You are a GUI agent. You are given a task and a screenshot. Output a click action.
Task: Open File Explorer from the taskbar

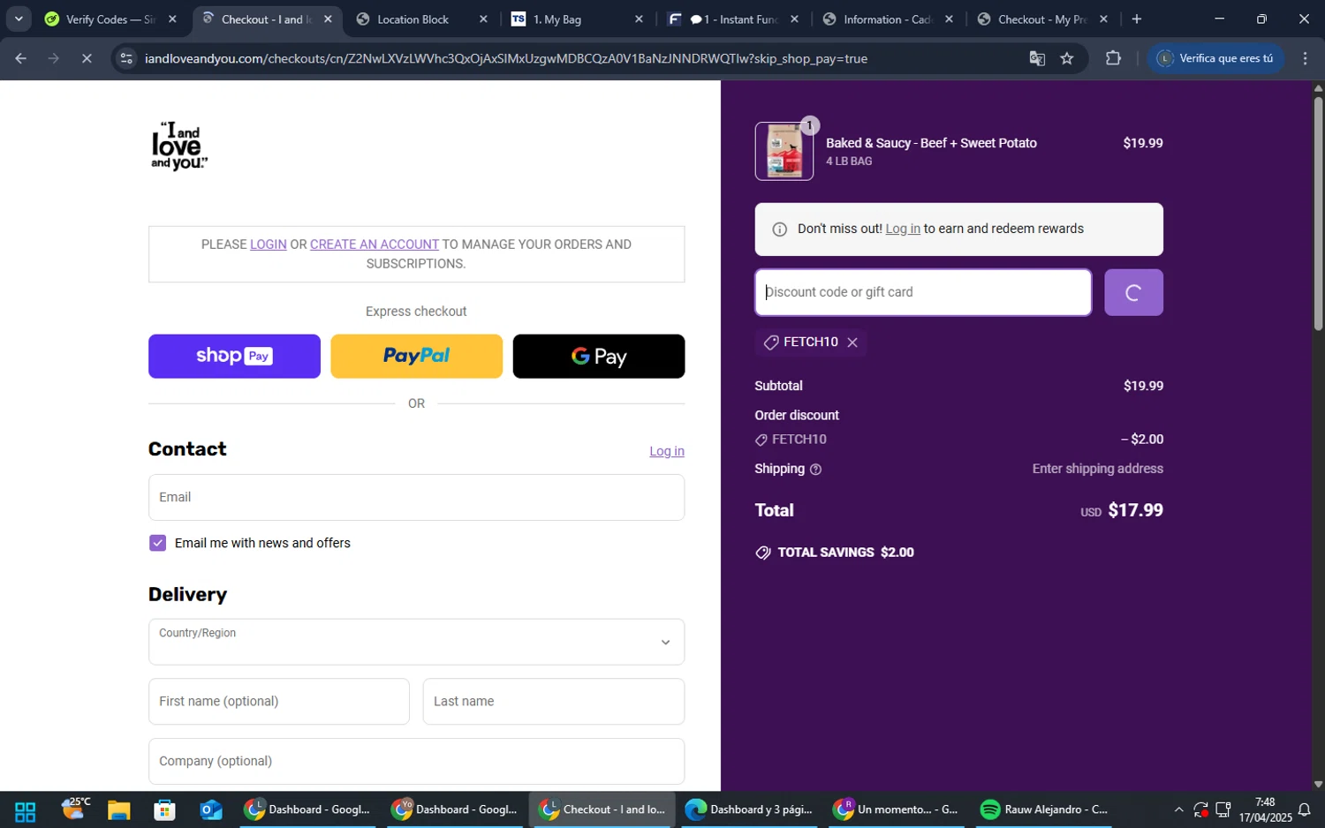[118, 810]
